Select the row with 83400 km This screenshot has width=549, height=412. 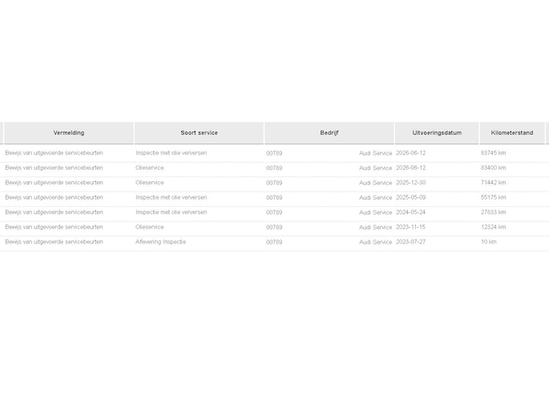[274, 168]
